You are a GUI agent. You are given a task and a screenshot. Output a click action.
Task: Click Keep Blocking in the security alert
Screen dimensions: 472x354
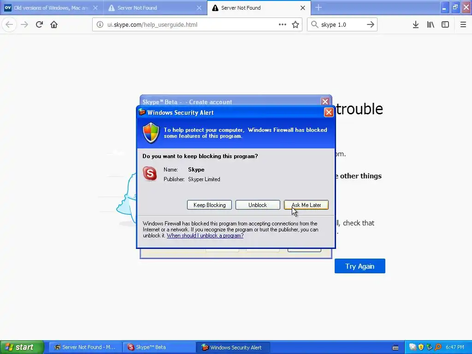point(209,205)
